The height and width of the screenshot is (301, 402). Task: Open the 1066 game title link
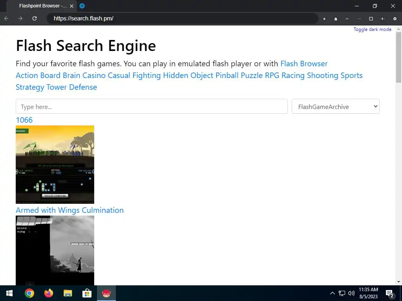24,120
